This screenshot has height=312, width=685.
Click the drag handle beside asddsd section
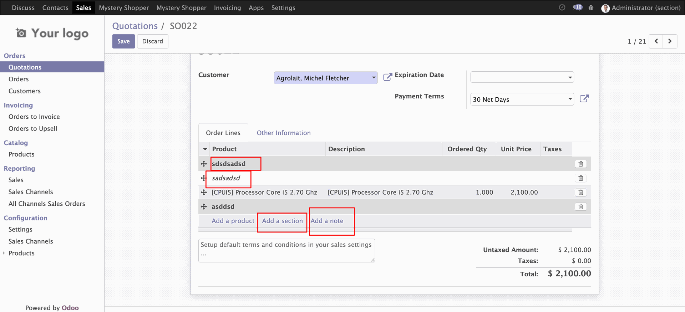click(x=204, y=207)
